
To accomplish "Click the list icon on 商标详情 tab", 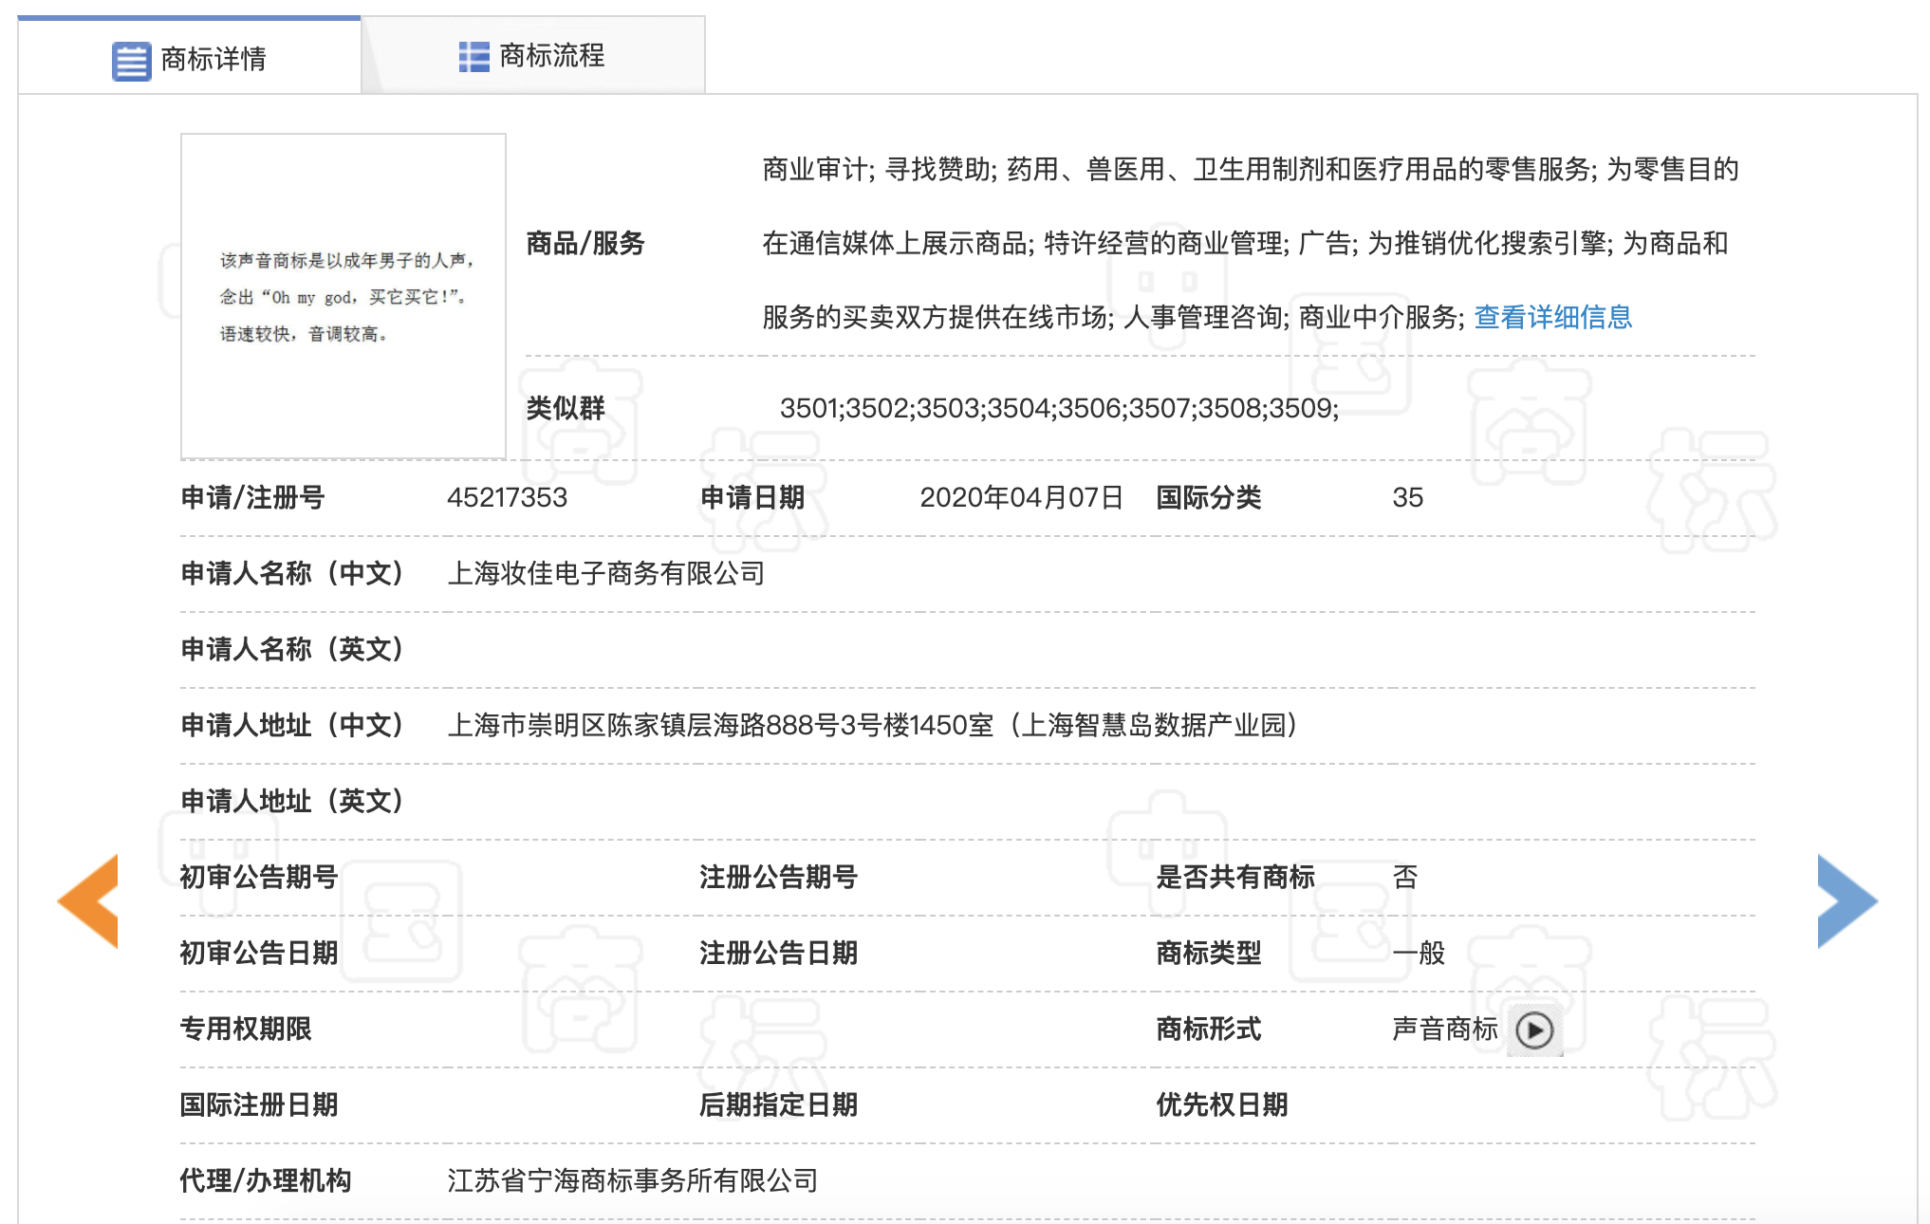I will pos(131,62).
